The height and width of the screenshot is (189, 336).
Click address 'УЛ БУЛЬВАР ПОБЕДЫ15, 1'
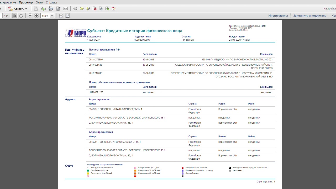(127, 109)
